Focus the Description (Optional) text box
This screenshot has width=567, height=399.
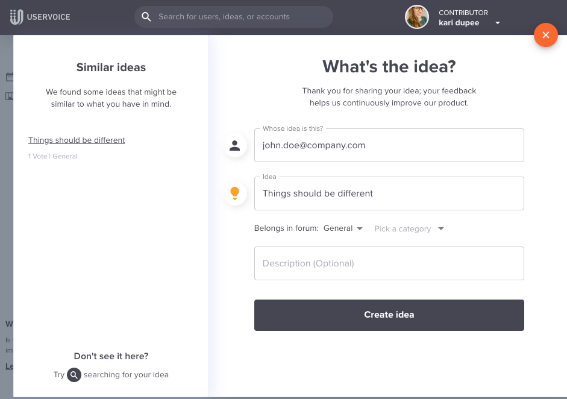click(x=389, y=263)
